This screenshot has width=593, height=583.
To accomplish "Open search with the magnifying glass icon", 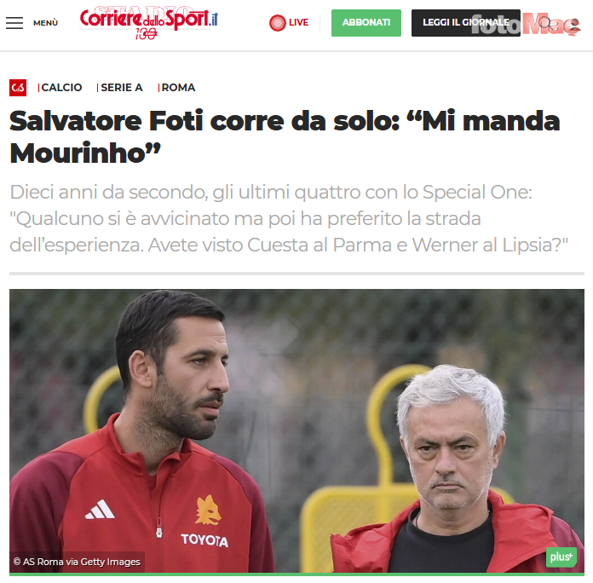I will pos(545,23).
